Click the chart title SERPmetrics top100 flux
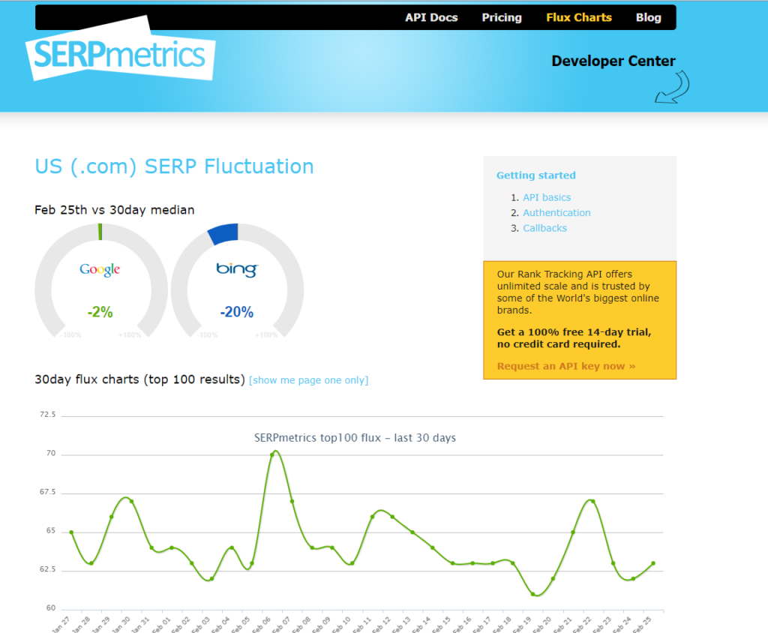Viewport: 768px width, 633px height. [355, 438]
